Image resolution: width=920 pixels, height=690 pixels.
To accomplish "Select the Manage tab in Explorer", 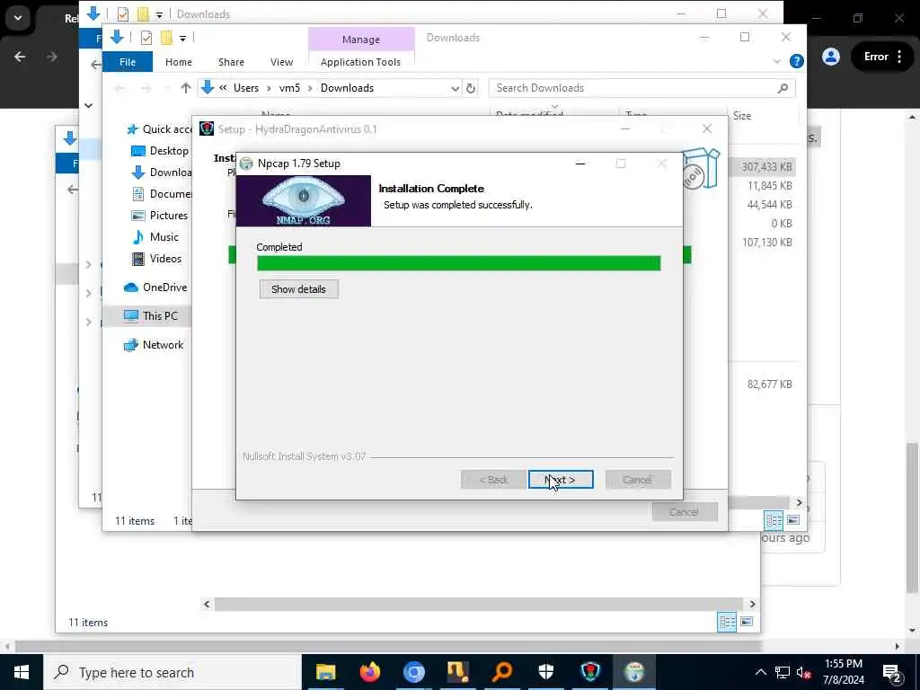I will pyautogui.click(x=361, y=40).
